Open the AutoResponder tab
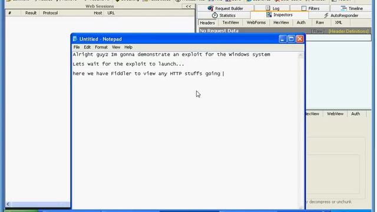This screenshot has width=377, height=212. tap(340, 15)
